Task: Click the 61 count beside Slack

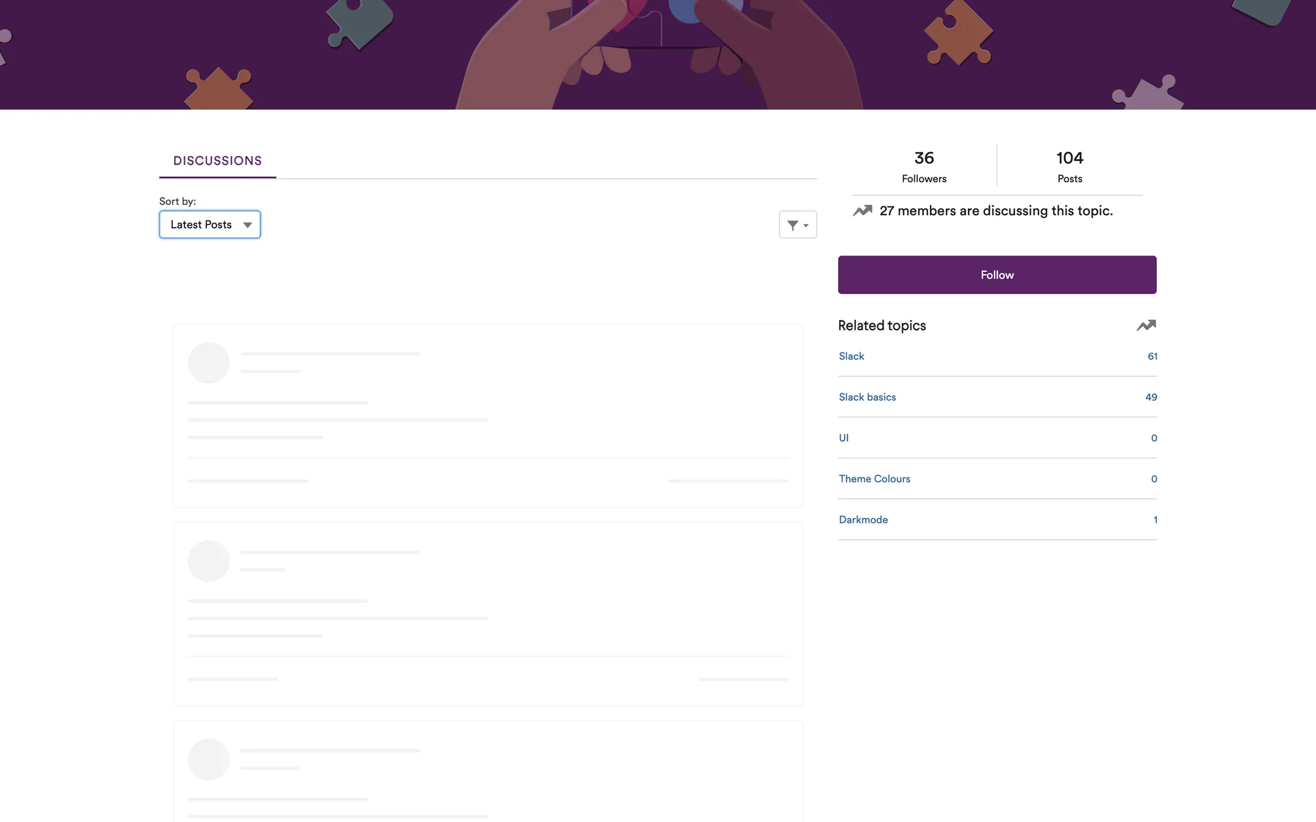Action: 1152,356
